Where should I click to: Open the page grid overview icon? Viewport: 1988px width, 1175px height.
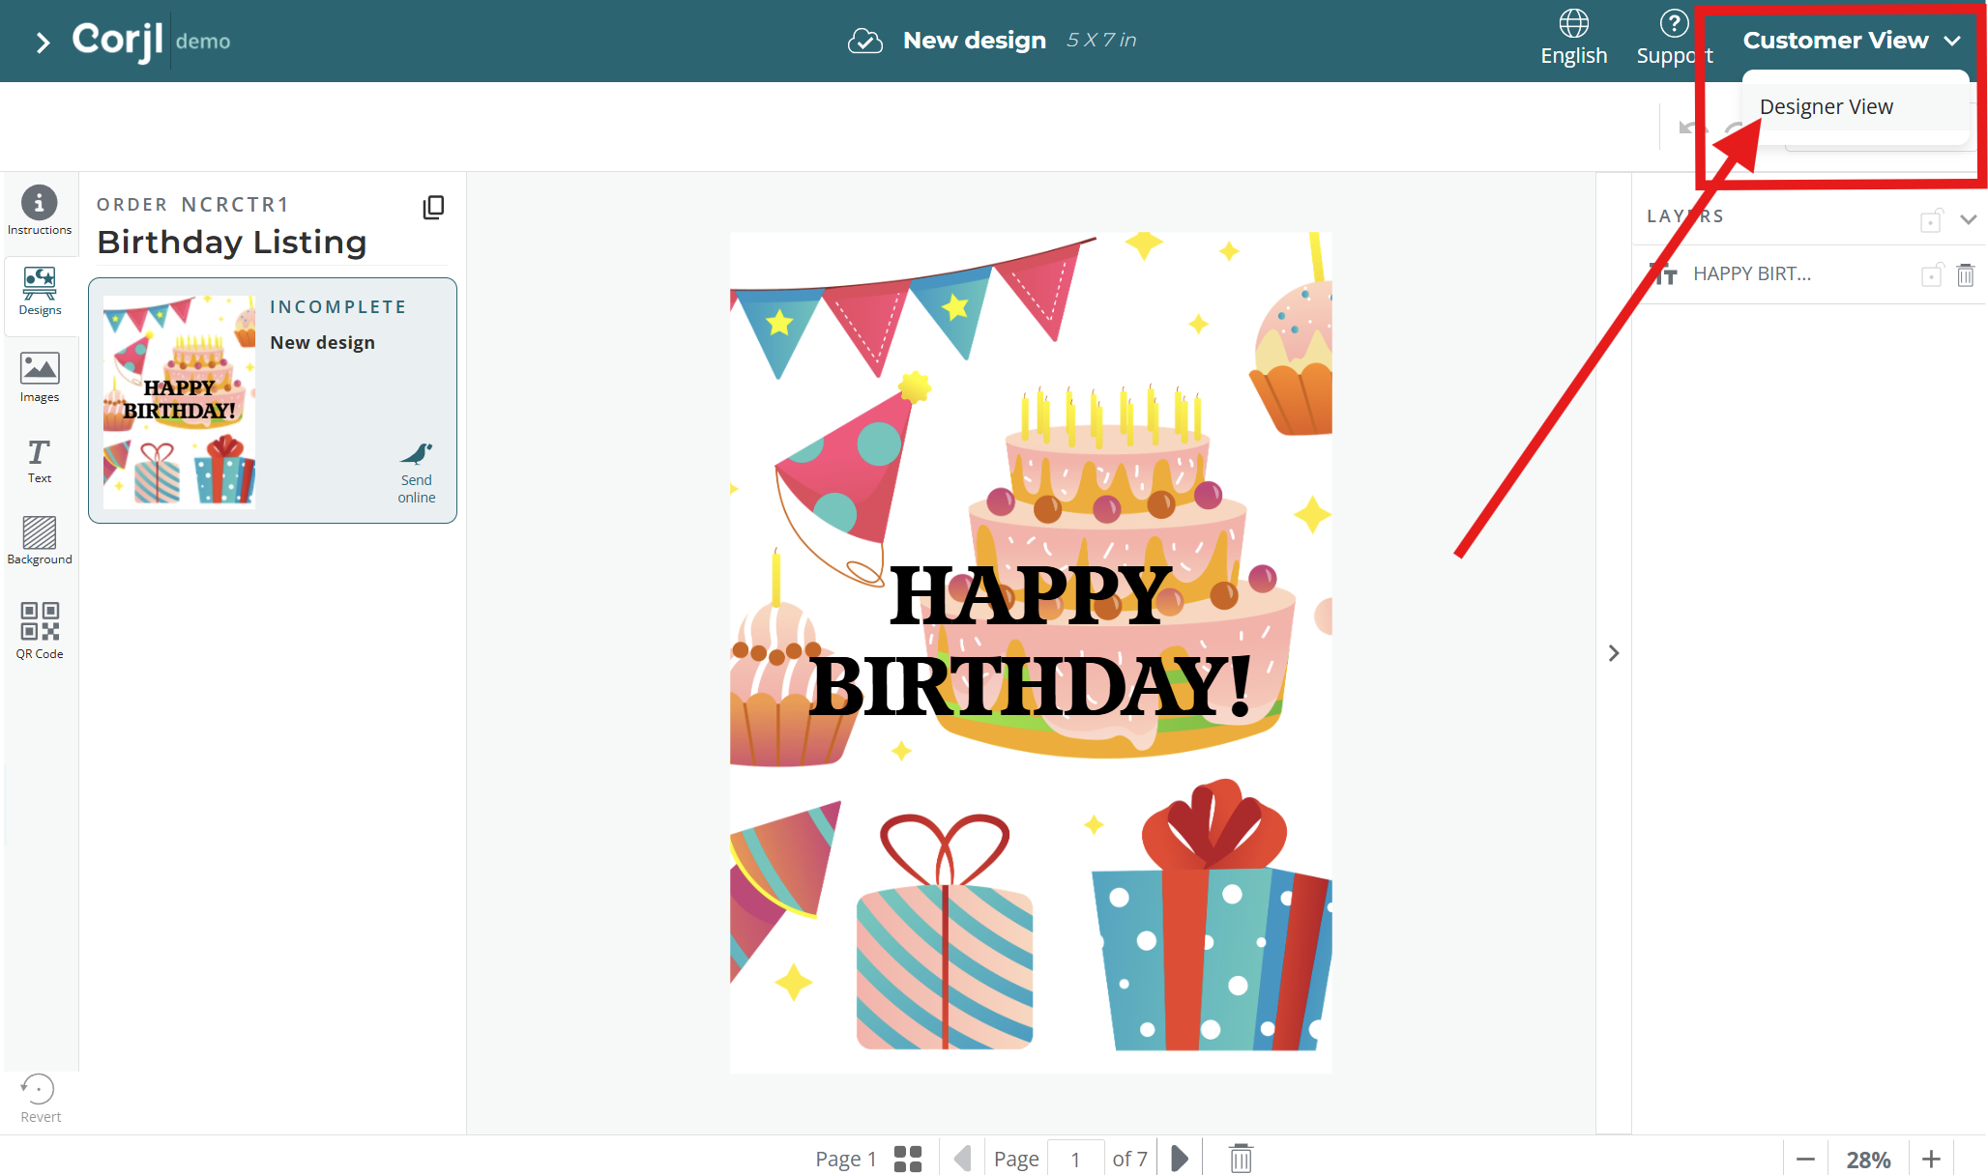907,1159
